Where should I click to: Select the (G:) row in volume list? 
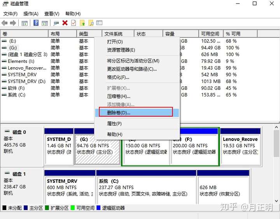[13, 48]
